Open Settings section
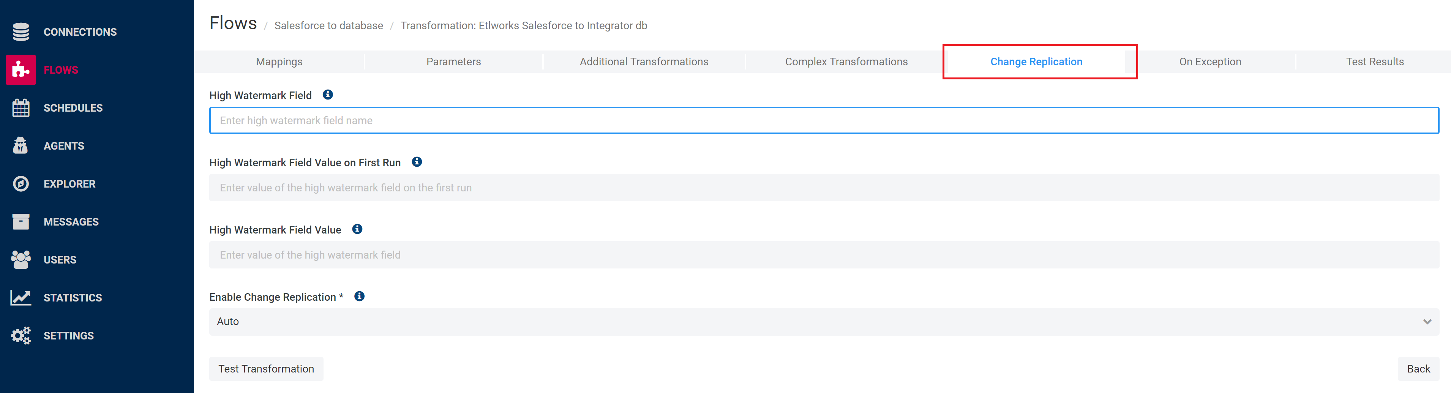Screen dimensions: 1451x393 [x=69, y=336]
